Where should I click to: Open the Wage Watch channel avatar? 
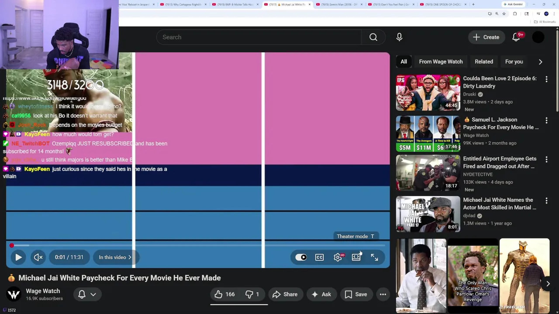tap(14, 294)
